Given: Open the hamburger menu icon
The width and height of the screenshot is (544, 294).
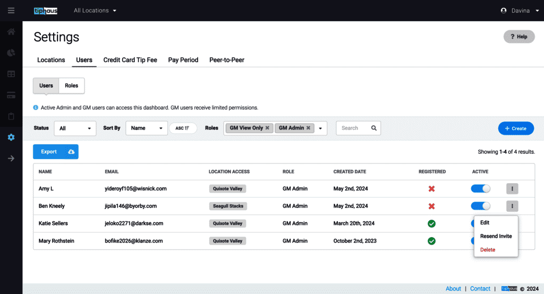Looking at the screenshot, I should coord(11,11).
